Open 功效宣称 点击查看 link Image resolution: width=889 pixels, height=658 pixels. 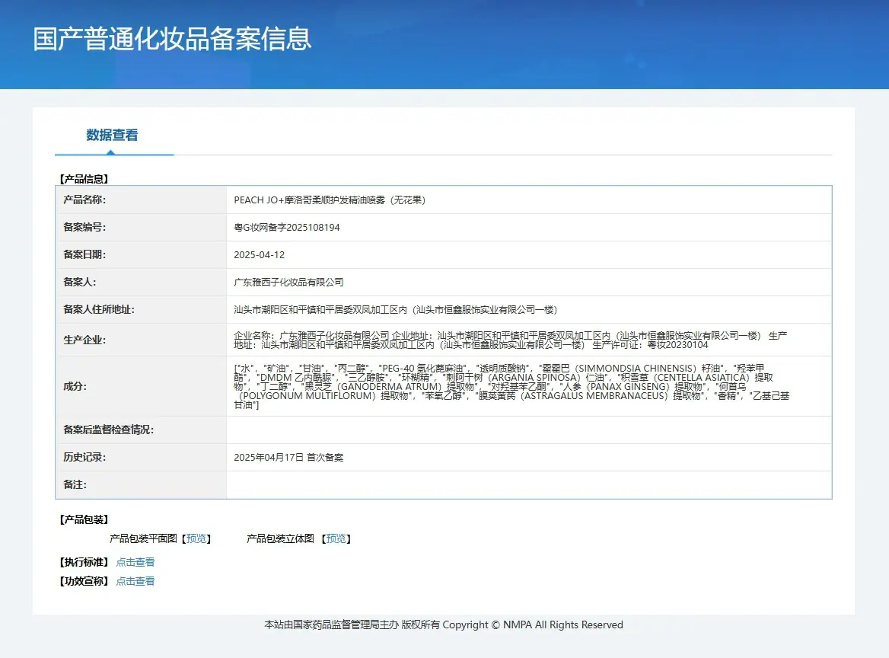(135, 581)
